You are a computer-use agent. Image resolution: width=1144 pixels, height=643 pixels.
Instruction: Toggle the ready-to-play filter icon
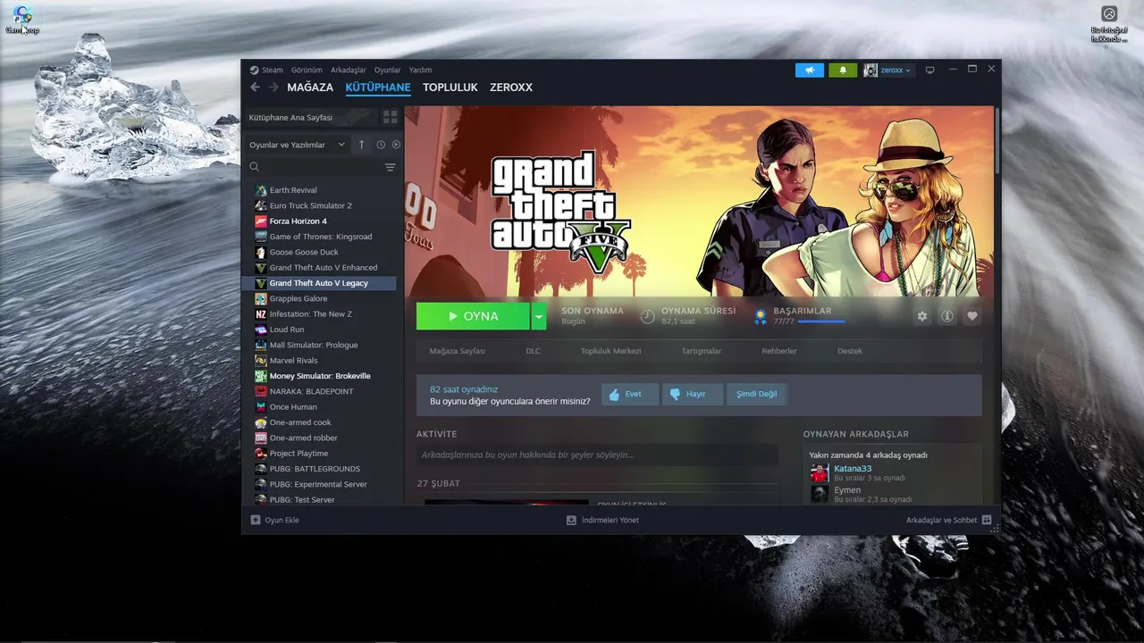(x=396, y=145)
